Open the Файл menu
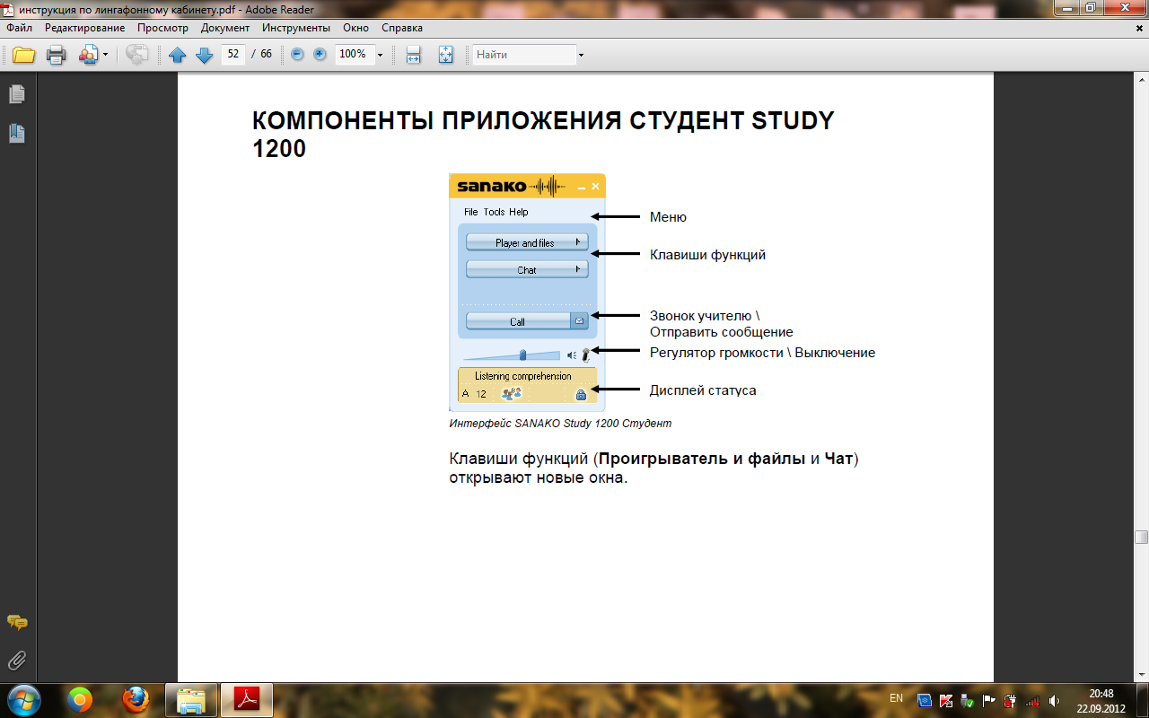Screen dimensions: 1149x718 point(19,28)
